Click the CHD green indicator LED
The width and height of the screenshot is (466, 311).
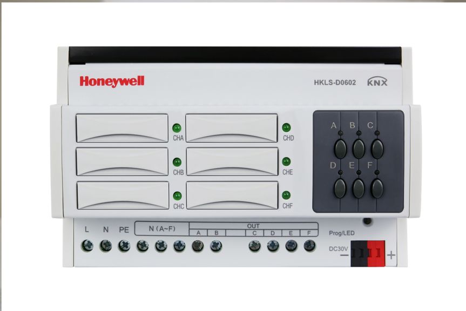tap(286, 127)
